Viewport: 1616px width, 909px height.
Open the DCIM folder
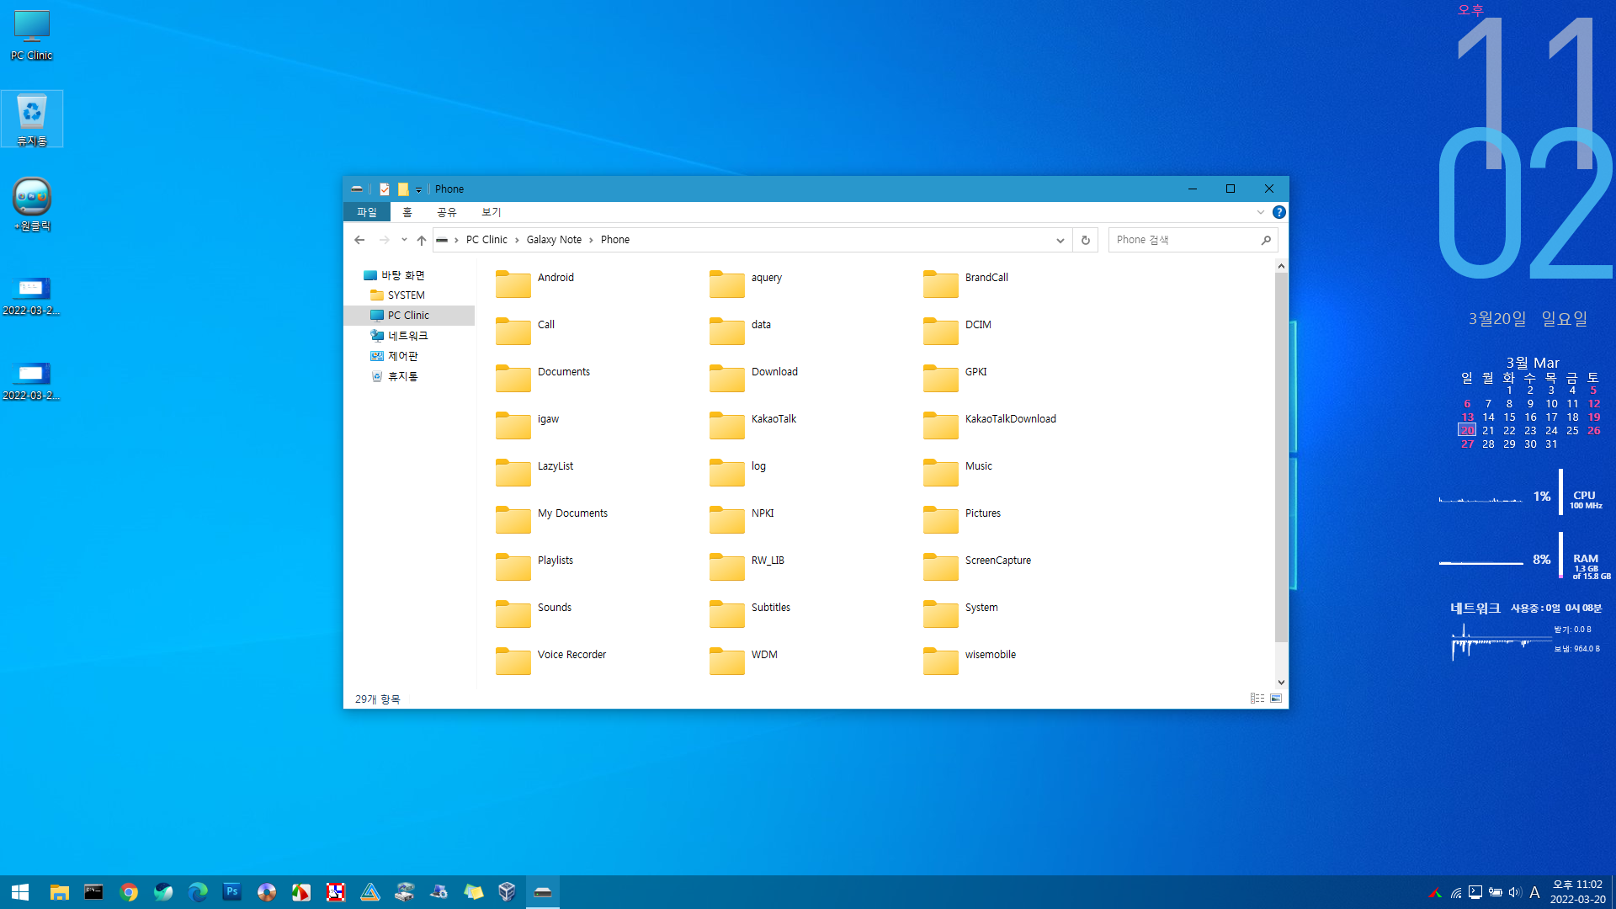tap(958, 331)
